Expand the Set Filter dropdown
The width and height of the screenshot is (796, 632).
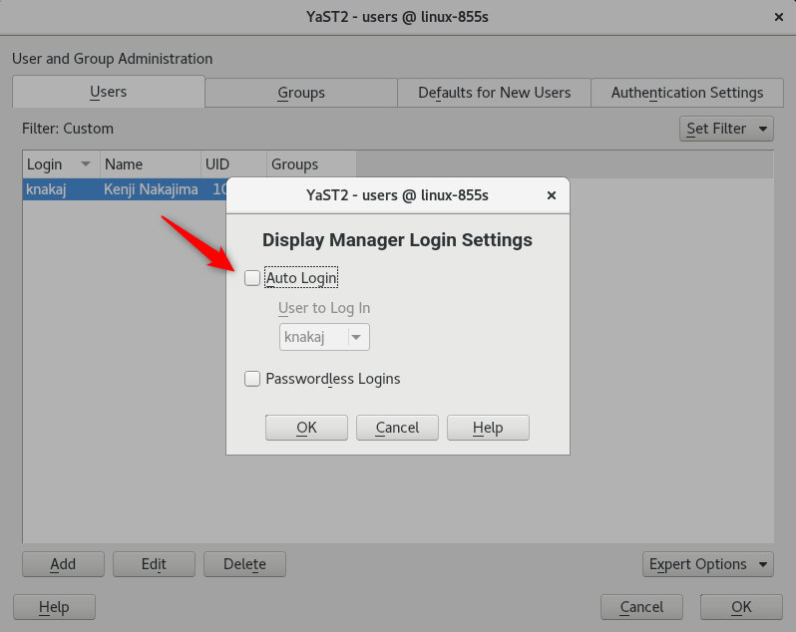tap(726, 129)
